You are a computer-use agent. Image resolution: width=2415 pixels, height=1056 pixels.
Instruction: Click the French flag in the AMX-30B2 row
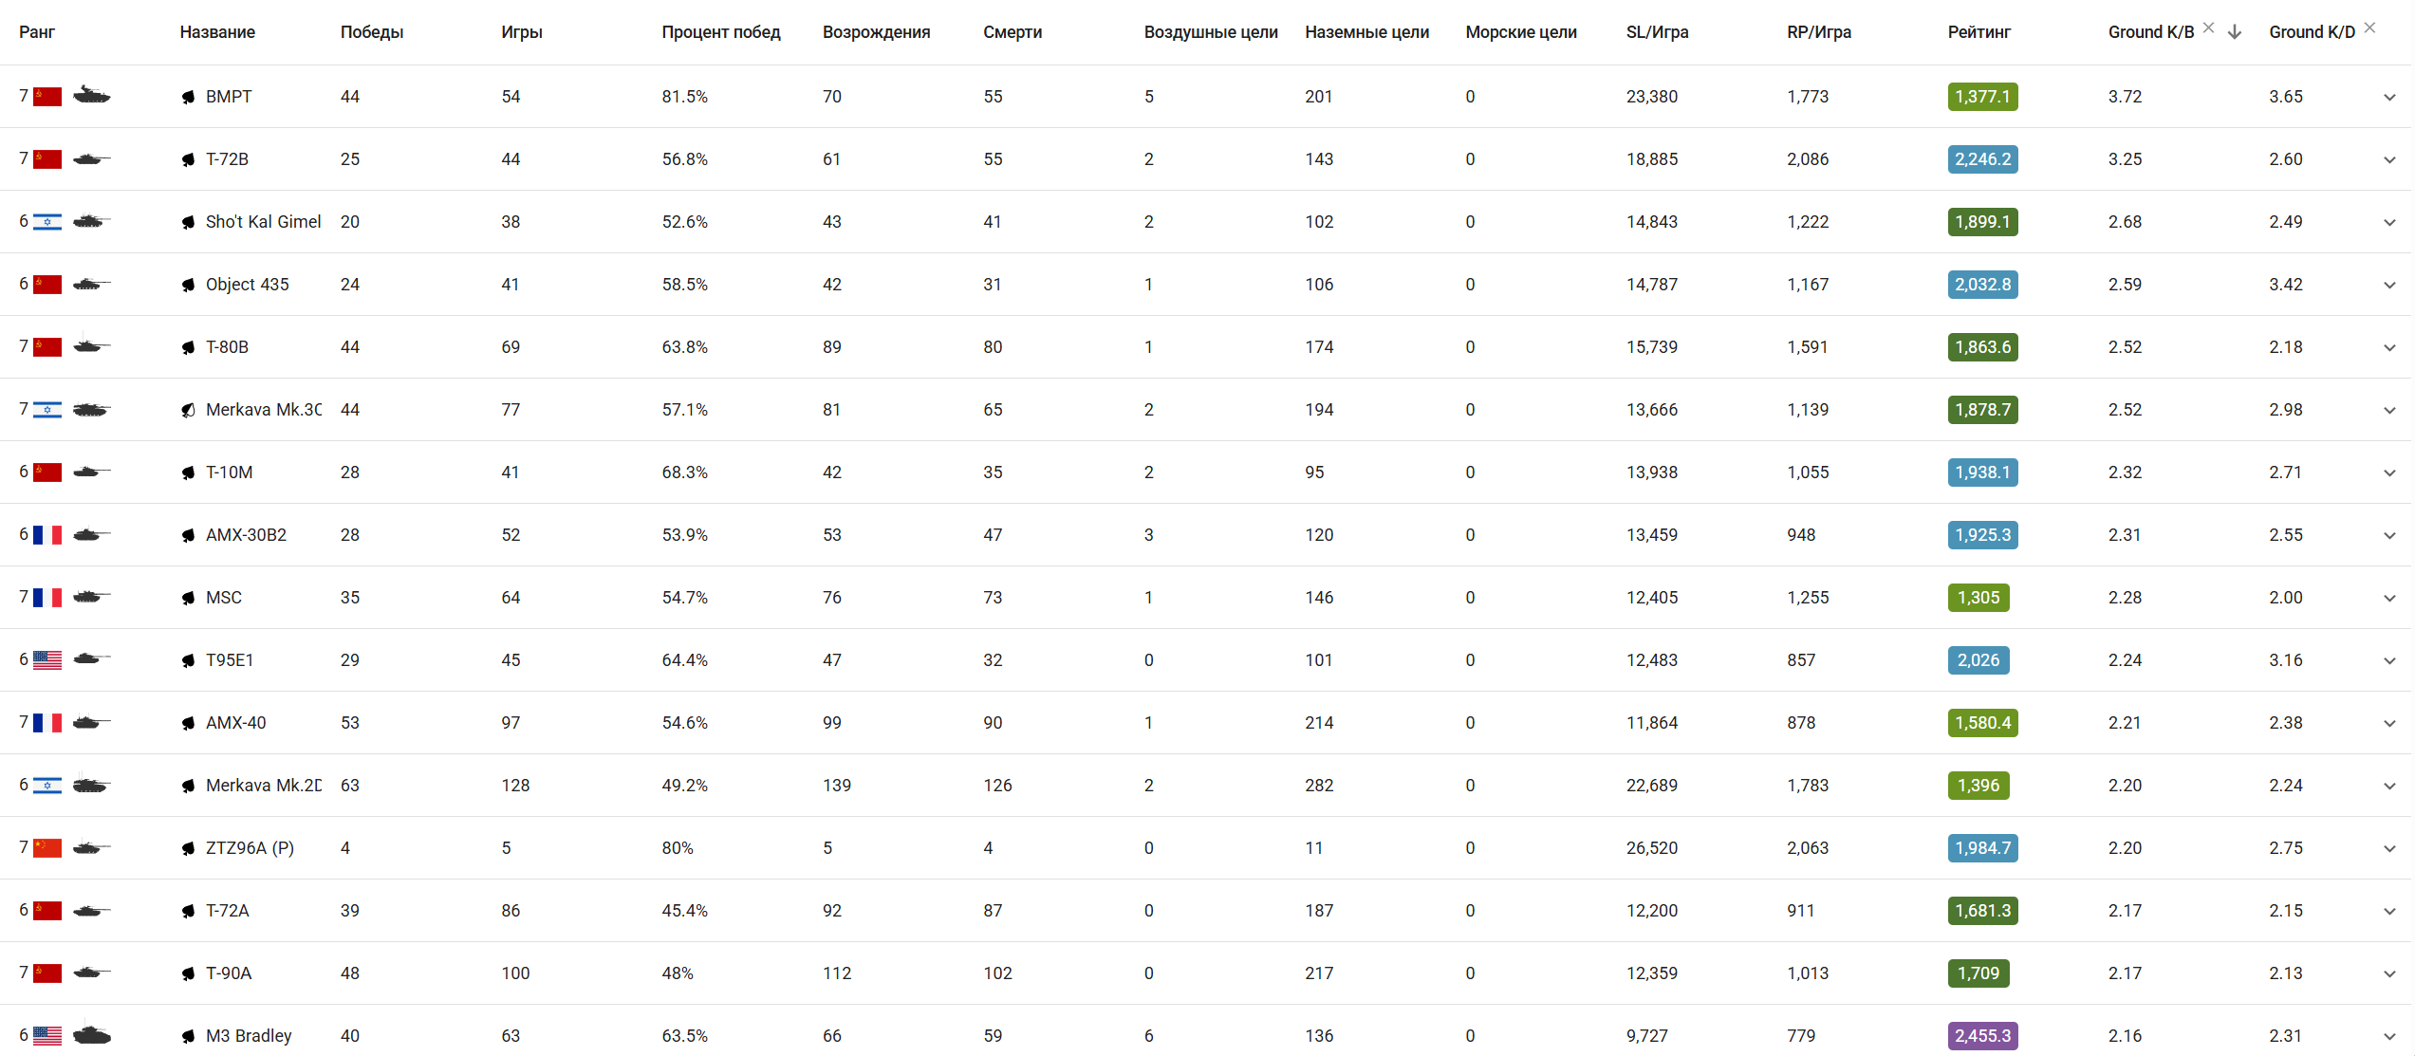pos(47,535)
